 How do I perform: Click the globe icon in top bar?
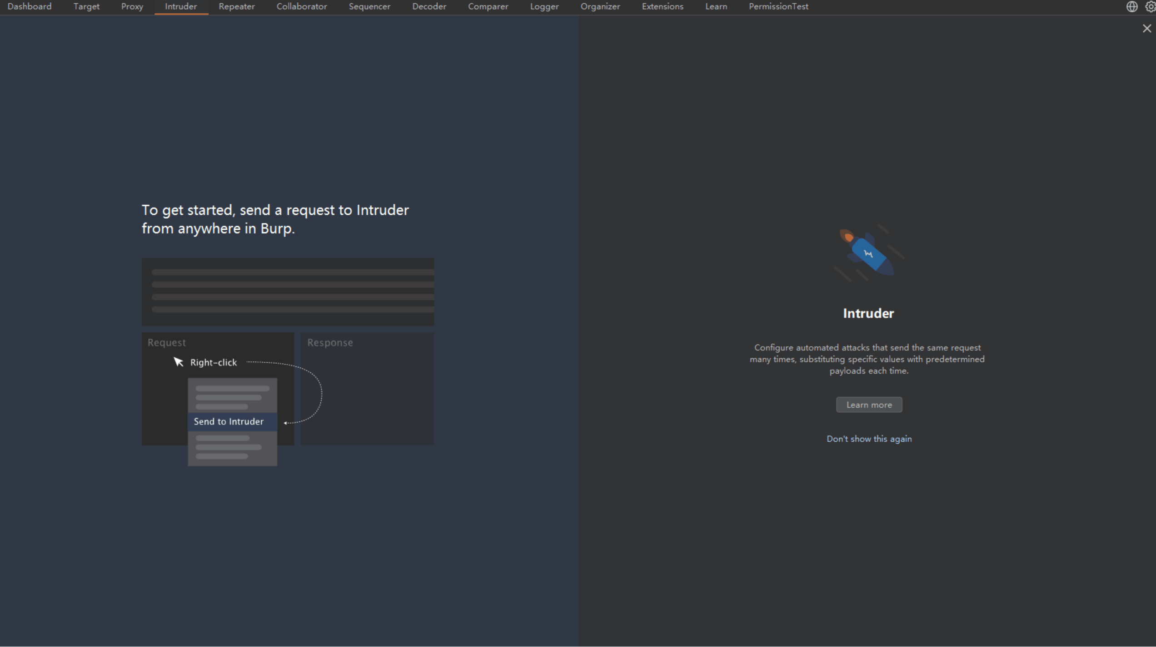(1131, 6)
